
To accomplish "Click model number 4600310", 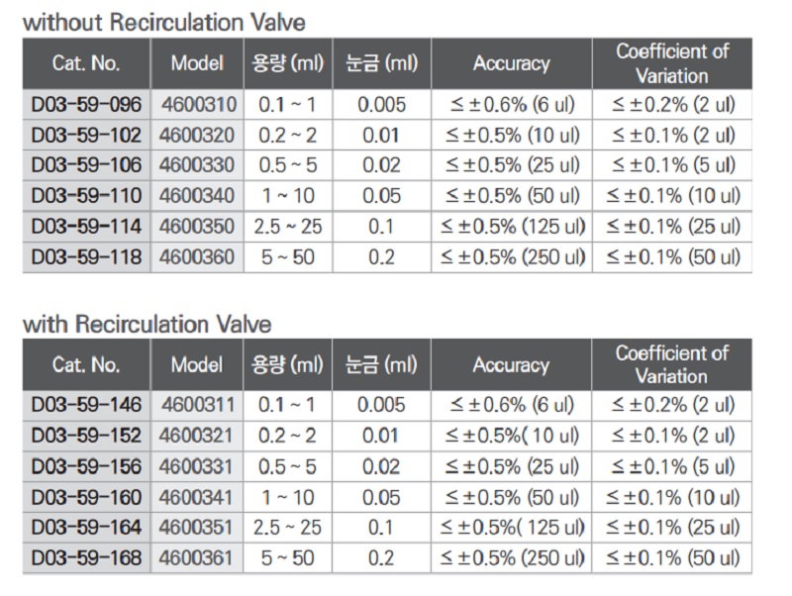I will tap(198, 105).
